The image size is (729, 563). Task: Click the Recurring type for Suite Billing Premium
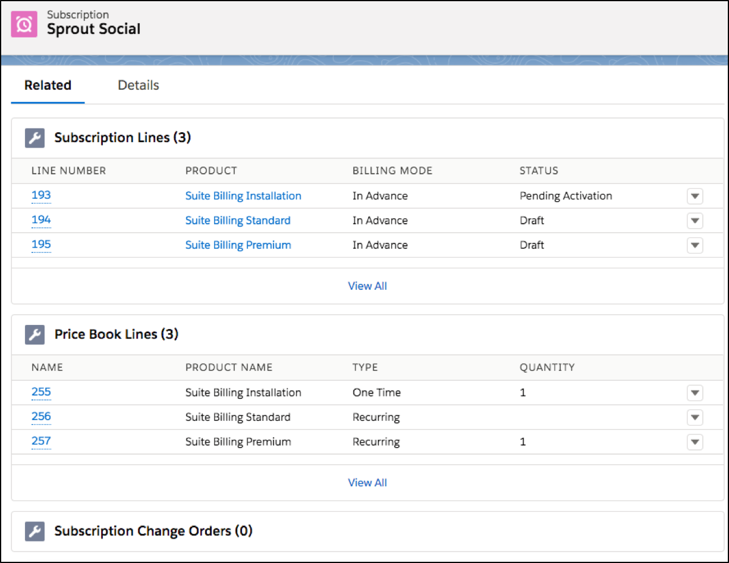[376, 442]
